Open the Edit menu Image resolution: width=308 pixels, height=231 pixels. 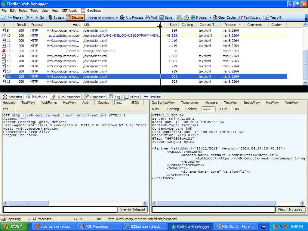[x=13, y=11]
